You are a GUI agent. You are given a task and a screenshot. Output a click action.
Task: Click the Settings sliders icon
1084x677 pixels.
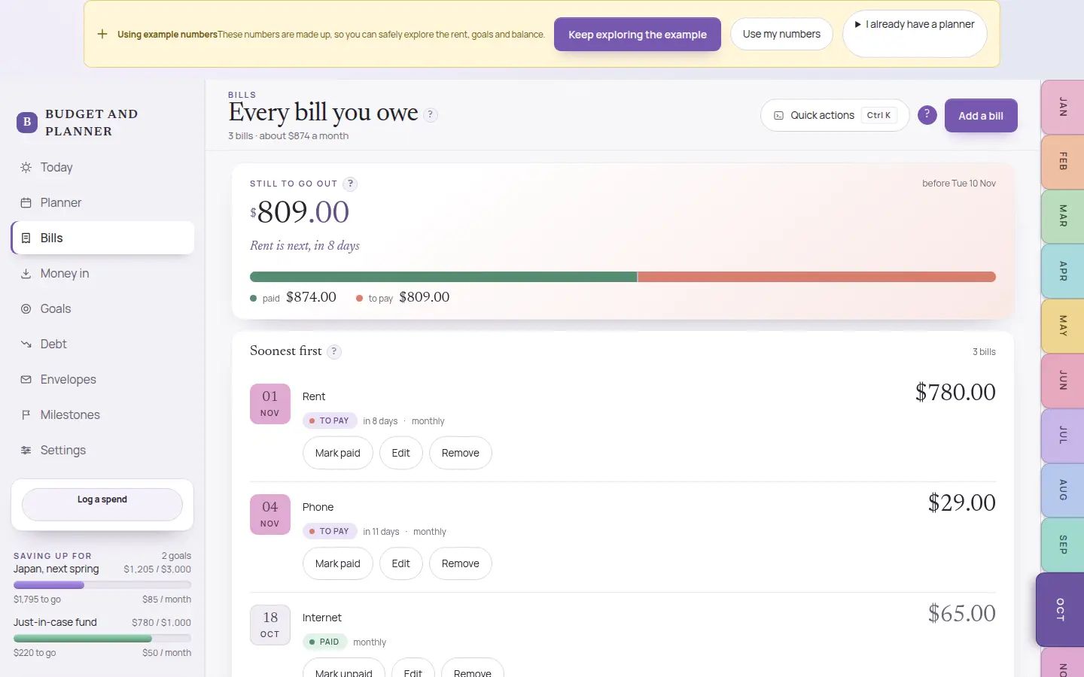(x=26, y=450)
